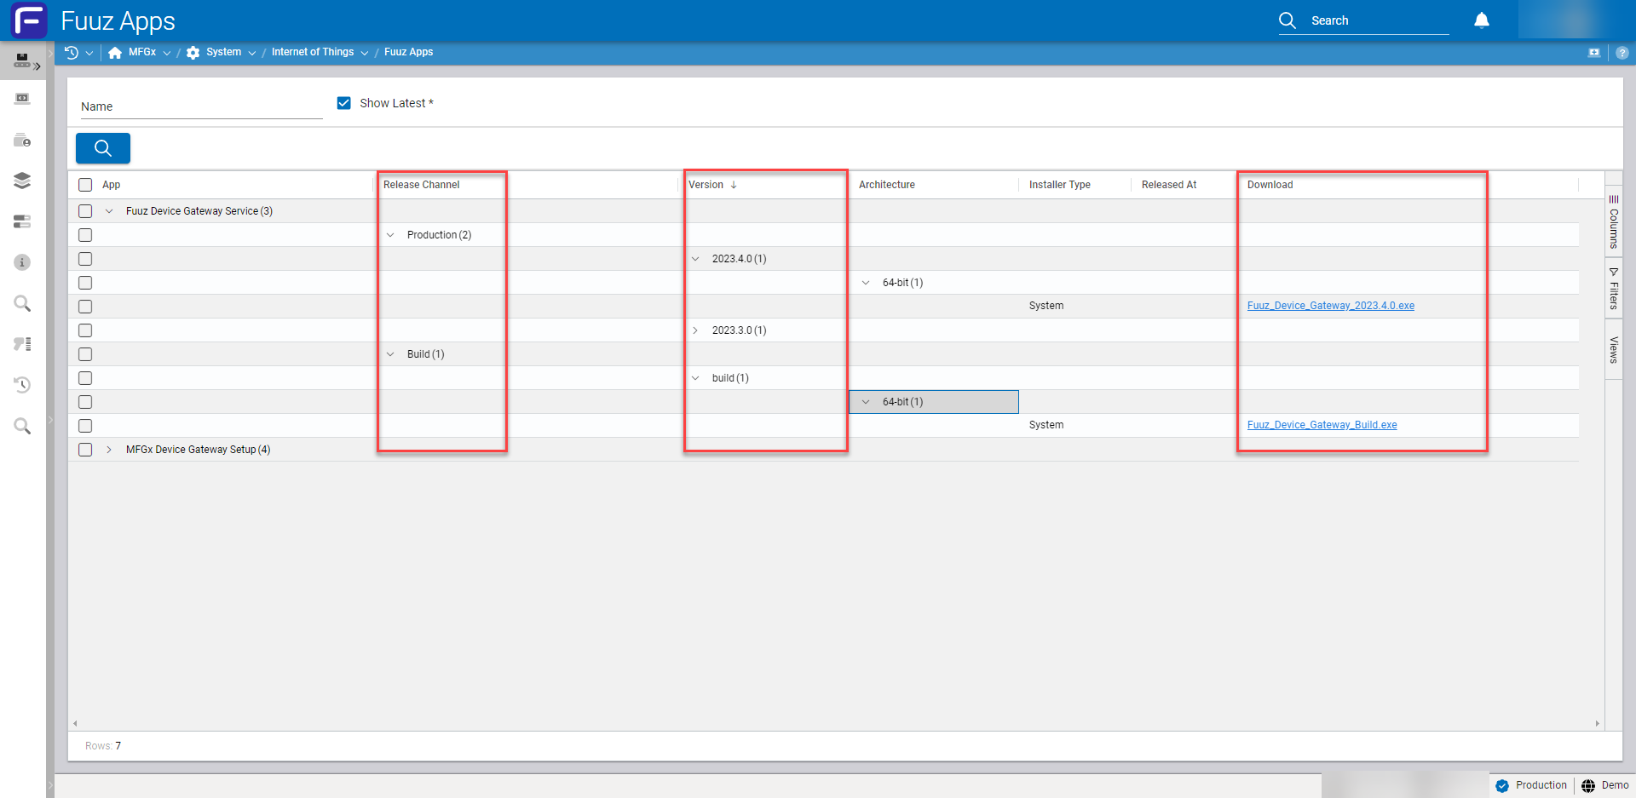The width and height of the screenshot is (1636, 798).
Task: Uncheck the Show Latest checkbox
Action: [x=344, y=103]
